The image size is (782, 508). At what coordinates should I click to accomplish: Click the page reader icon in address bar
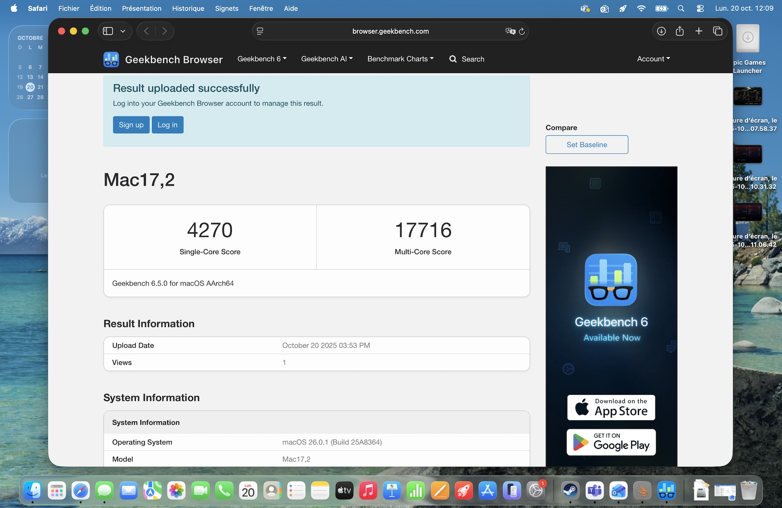pos(260,31)
